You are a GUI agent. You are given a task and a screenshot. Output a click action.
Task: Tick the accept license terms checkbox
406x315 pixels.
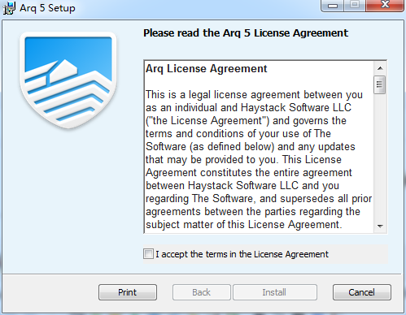click(148, 254)
